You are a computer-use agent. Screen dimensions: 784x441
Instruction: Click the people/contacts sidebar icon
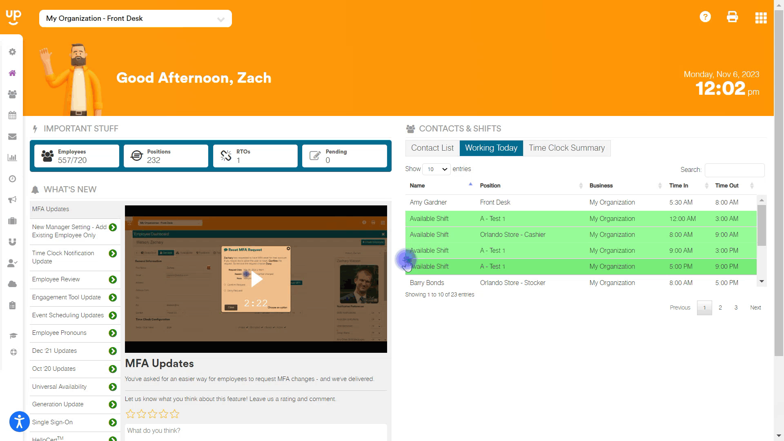pyautogui.click(x=12, y=94)
